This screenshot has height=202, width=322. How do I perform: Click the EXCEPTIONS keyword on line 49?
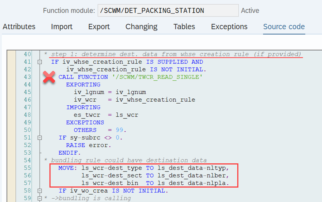point(85,122)
